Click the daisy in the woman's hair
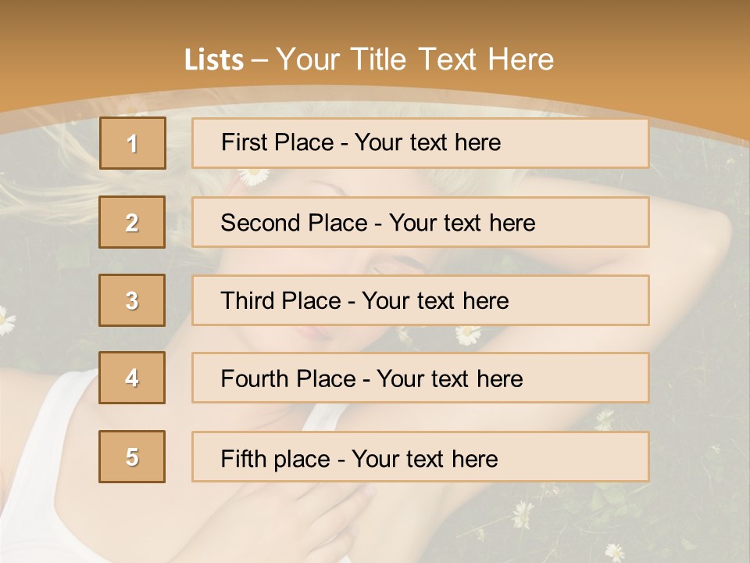750x563 pixels. click(x=253, y=176)
